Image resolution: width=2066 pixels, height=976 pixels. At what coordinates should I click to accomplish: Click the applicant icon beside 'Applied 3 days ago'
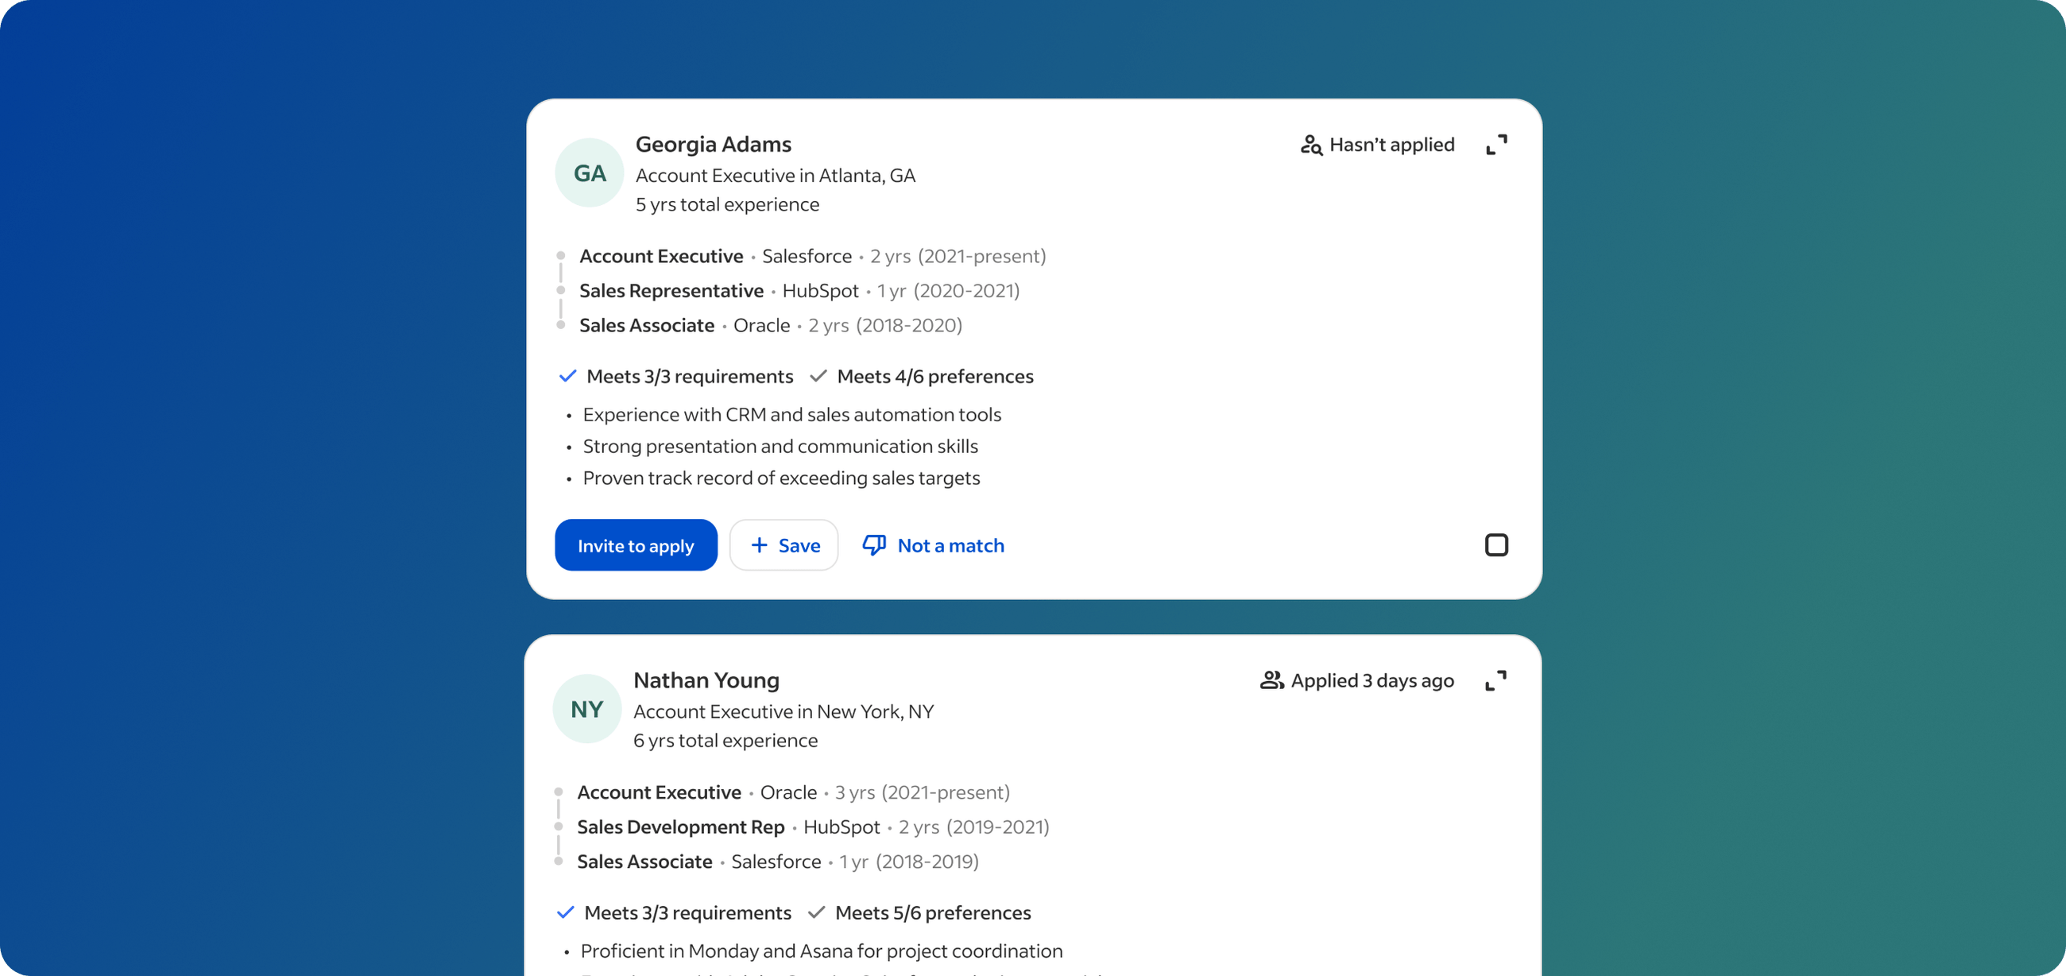point(1271,680)
